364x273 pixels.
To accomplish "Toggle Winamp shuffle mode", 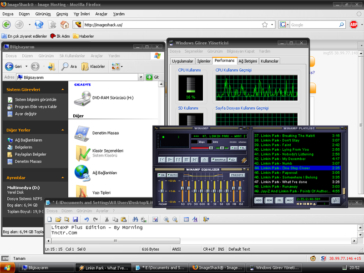I will tap(219, 160).
